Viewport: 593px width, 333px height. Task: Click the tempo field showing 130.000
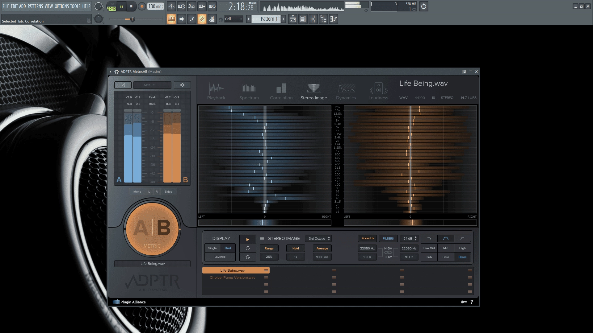tap(155, 6)
